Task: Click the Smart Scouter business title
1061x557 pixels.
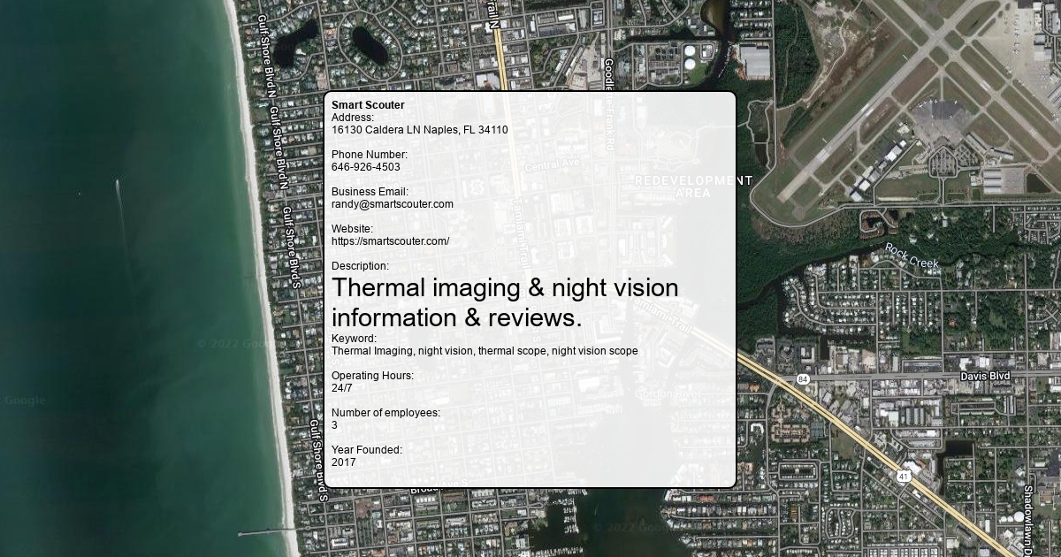Action: tap(368, 105)
